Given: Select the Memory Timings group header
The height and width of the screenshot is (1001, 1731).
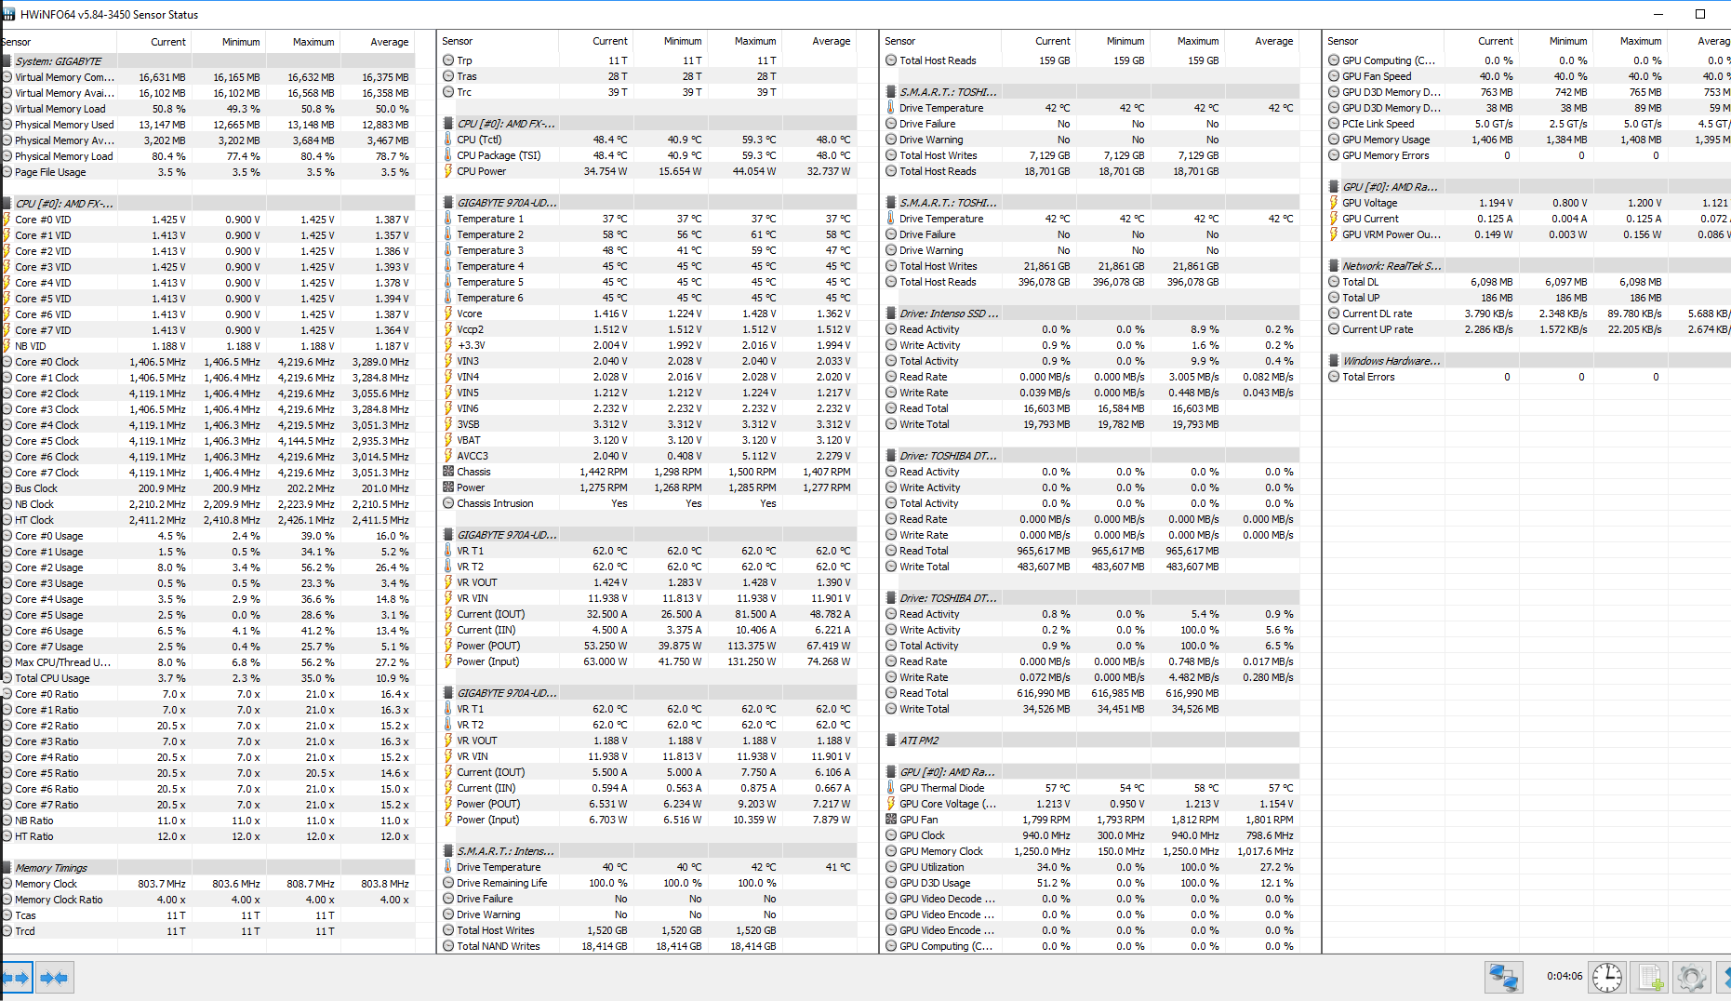Looking at the screenshot, I should (206, 868).
